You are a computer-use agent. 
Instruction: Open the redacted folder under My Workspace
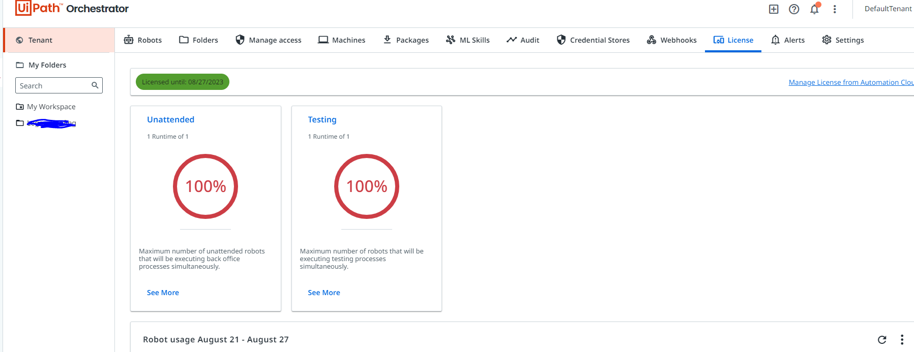[46, 123]
